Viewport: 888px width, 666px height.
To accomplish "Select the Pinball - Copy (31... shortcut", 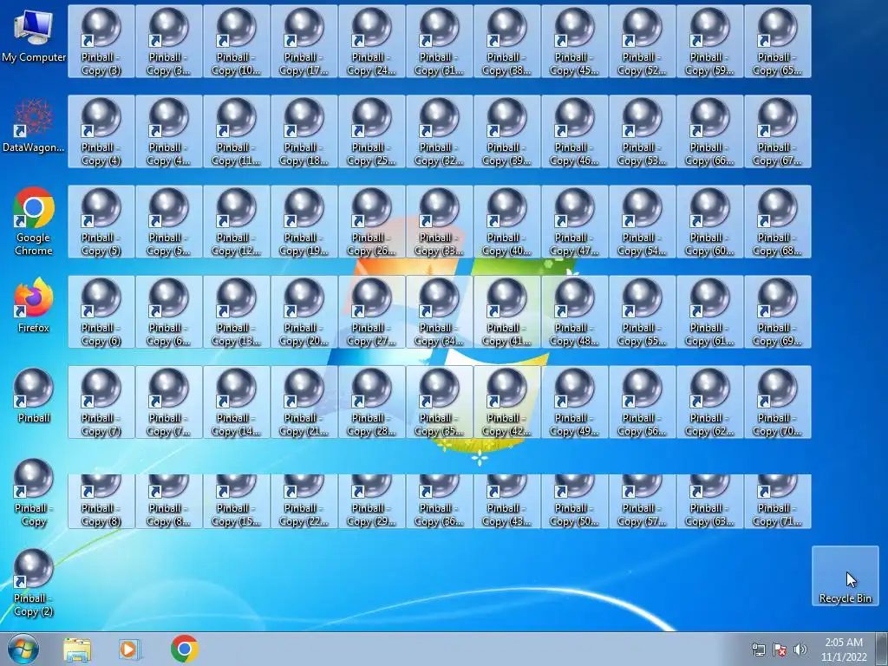I will point(440,42).
